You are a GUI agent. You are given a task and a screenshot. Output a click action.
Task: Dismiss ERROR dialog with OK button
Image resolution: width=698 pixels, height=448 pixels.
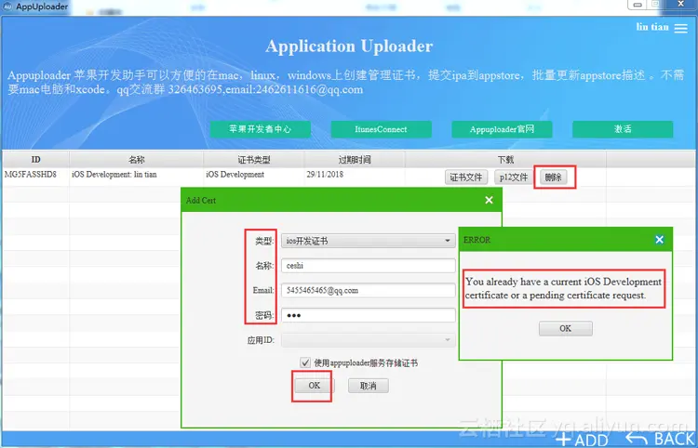(x=565, y=328)
